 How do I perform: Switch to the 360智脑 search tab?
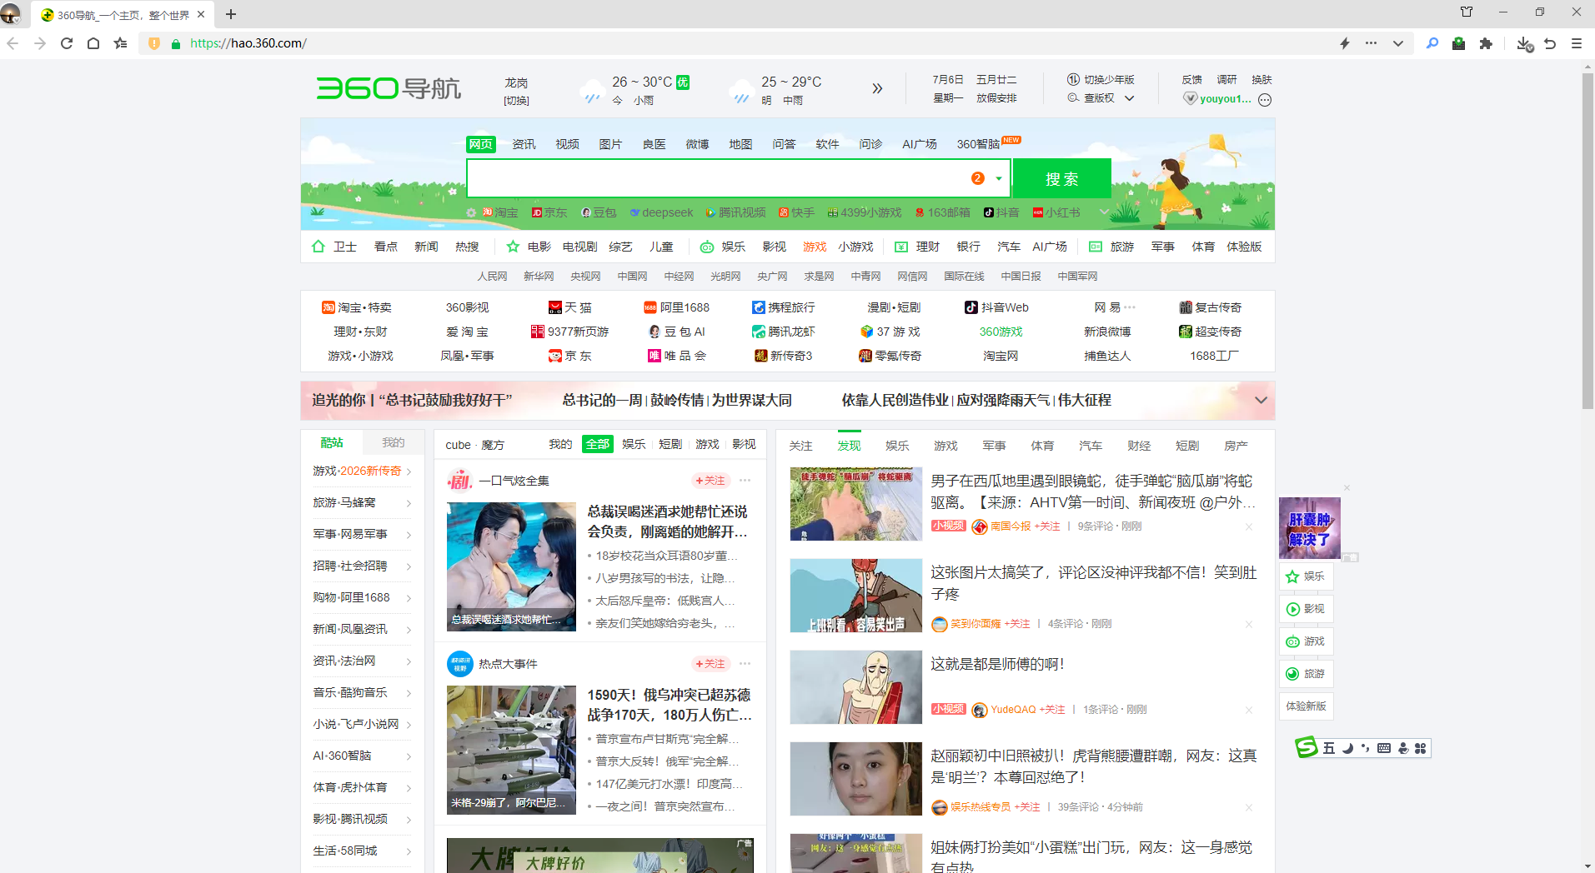[978, 144]
